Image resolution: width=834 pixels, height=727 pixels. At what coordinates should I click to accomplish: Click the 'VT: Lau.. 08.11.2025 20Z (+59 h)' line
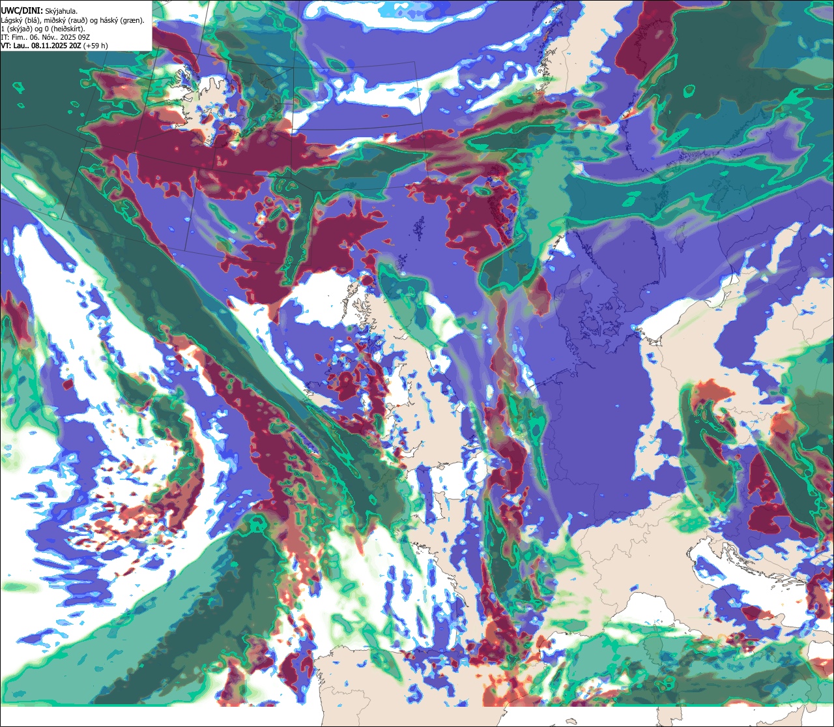point(55,46)
